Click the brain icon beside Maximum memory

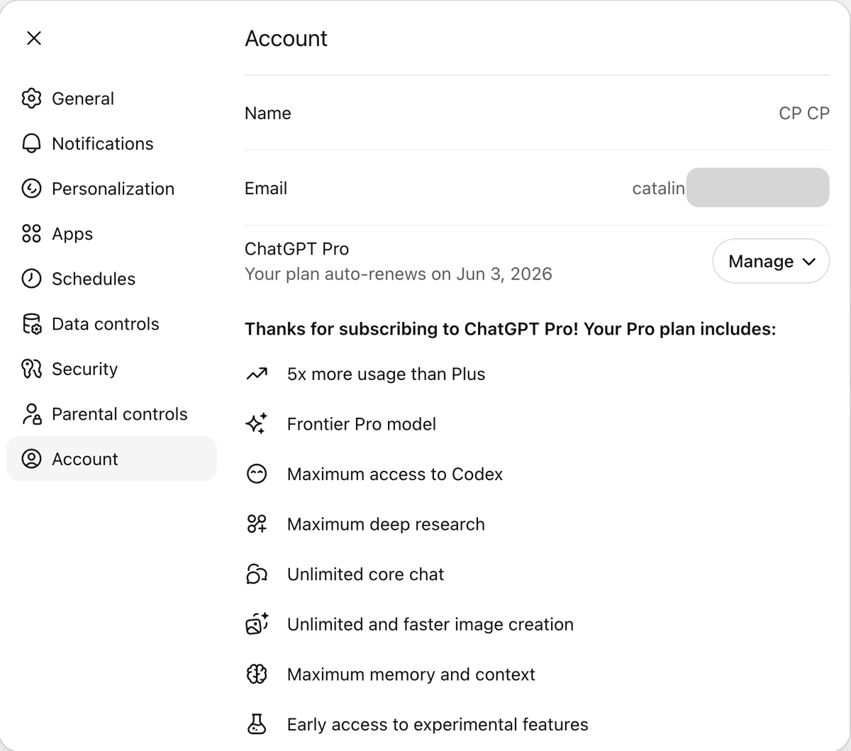[x=256, y=674]
